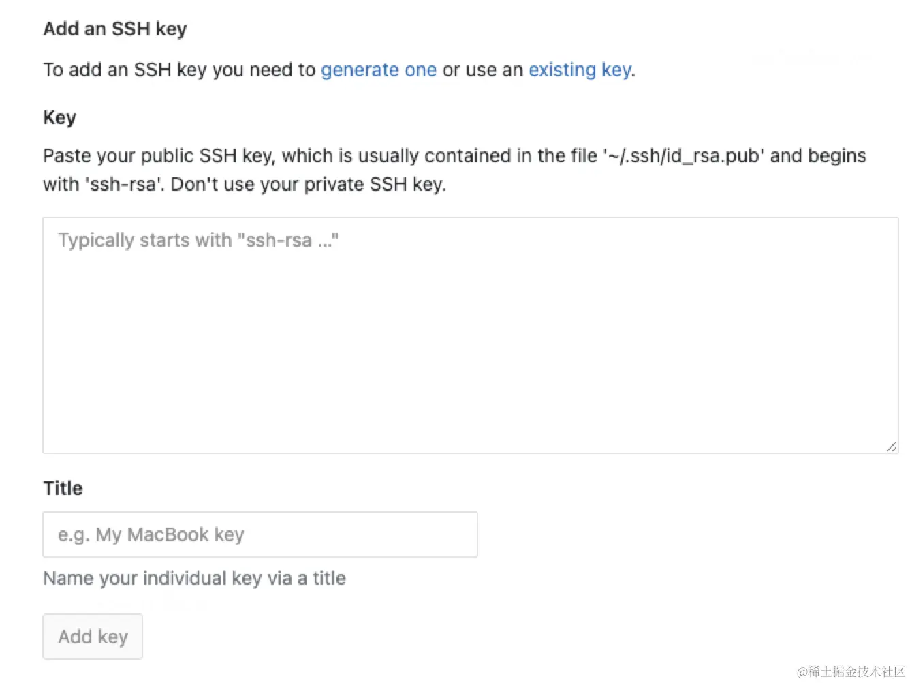This screenshot has height=683, width=910.
Task: Click into the Title input field
Action: [x=260, y=534]
